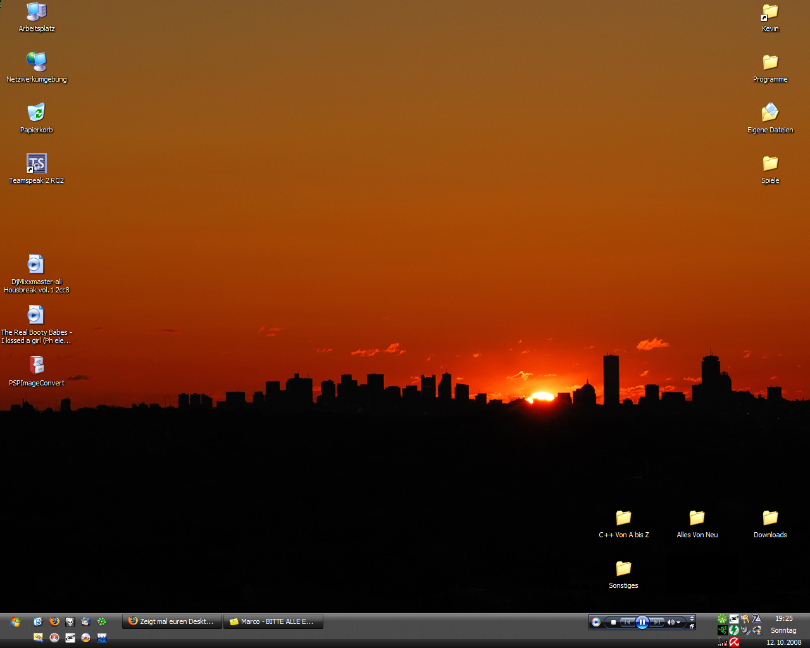The height and width of the screenshot is (648, 810).
Task: Click the Avira red umbrella tray icon
Action: (734, 642)
